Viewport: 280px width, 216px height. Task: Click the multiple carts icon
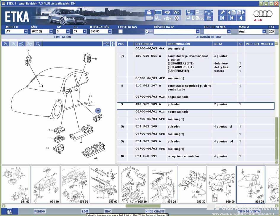tap(209, 12)
